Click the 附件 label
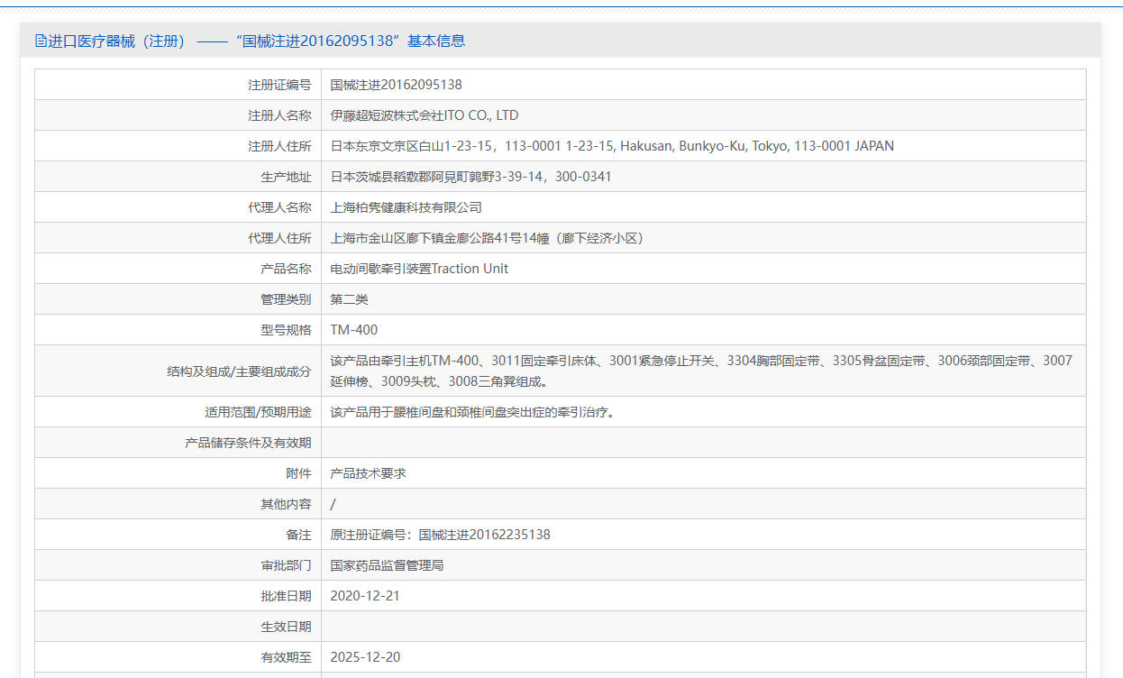Screen dimensions: 1123x678 coord(298,473)
